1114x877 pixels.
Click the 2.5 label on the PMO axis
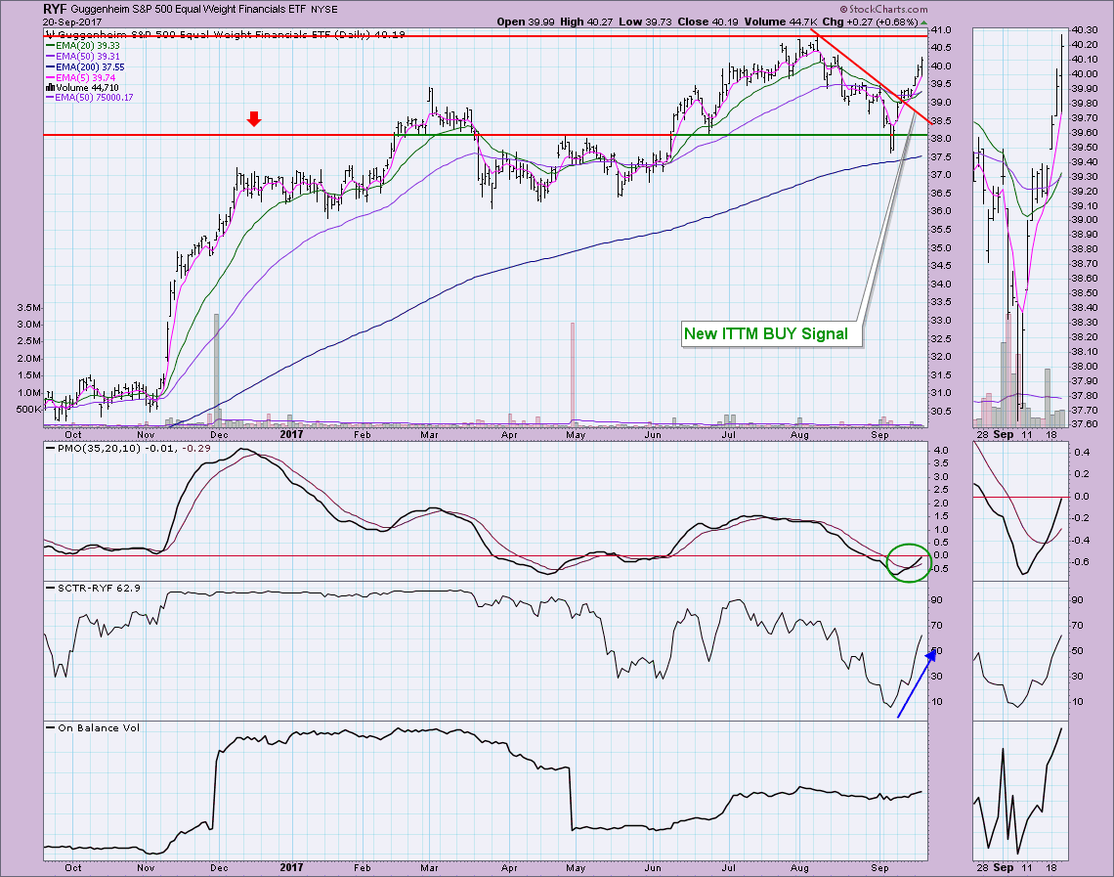click(941, 490)
